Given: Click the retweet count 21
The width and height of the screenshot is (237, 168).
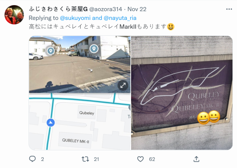Looking at the screenshot, I should (96, 159).
